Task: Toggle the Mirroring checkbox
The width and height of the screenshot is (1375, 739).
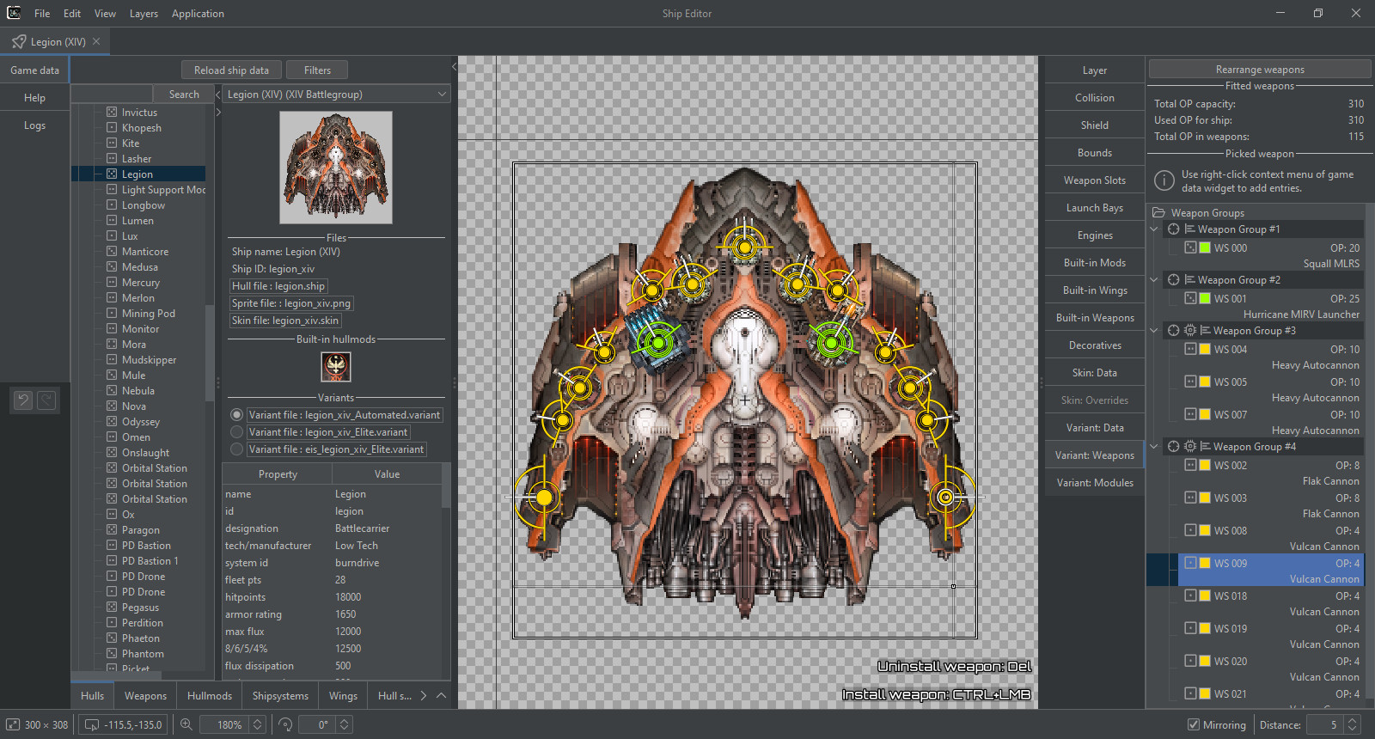Action: tap(1194, 724)
